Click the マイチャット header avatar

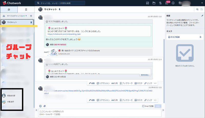point(40,9)
